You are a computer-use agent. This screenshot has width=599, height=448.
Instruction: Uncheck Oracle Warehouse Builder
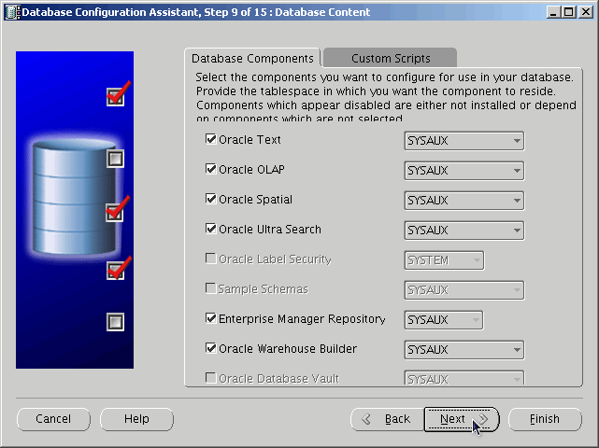point(210,349)
